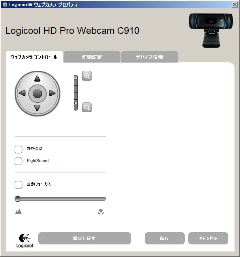Click the center reset button of pan pad
Viewport: 240px width, 257px height.
pyautogui.click(x=37, y=93)
